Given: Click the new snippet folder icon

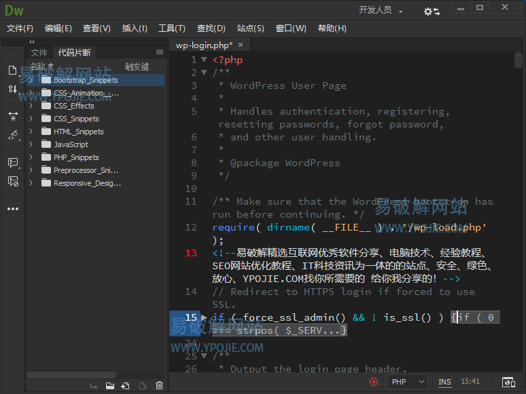Looking at the screenshot, I should [109, 386].
